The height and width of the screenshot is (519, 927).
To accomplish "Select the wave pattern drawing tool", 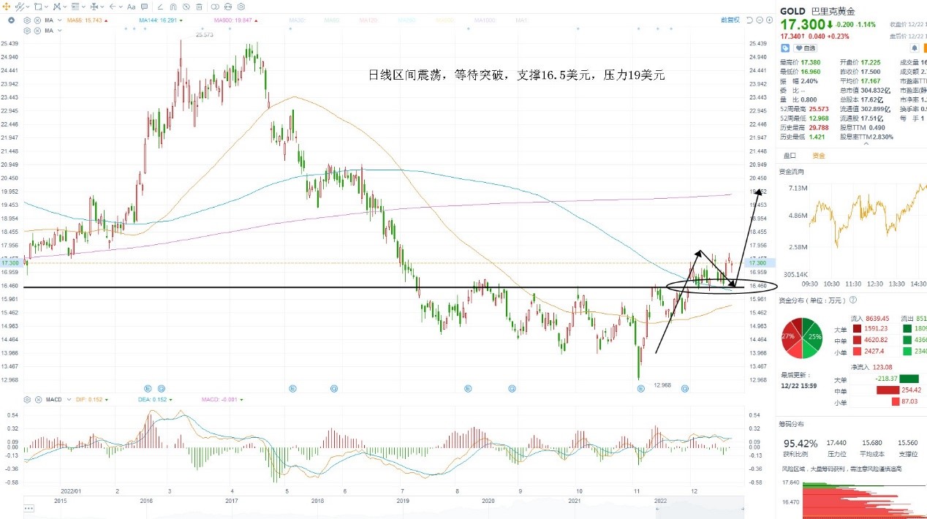I will [56, 7].
